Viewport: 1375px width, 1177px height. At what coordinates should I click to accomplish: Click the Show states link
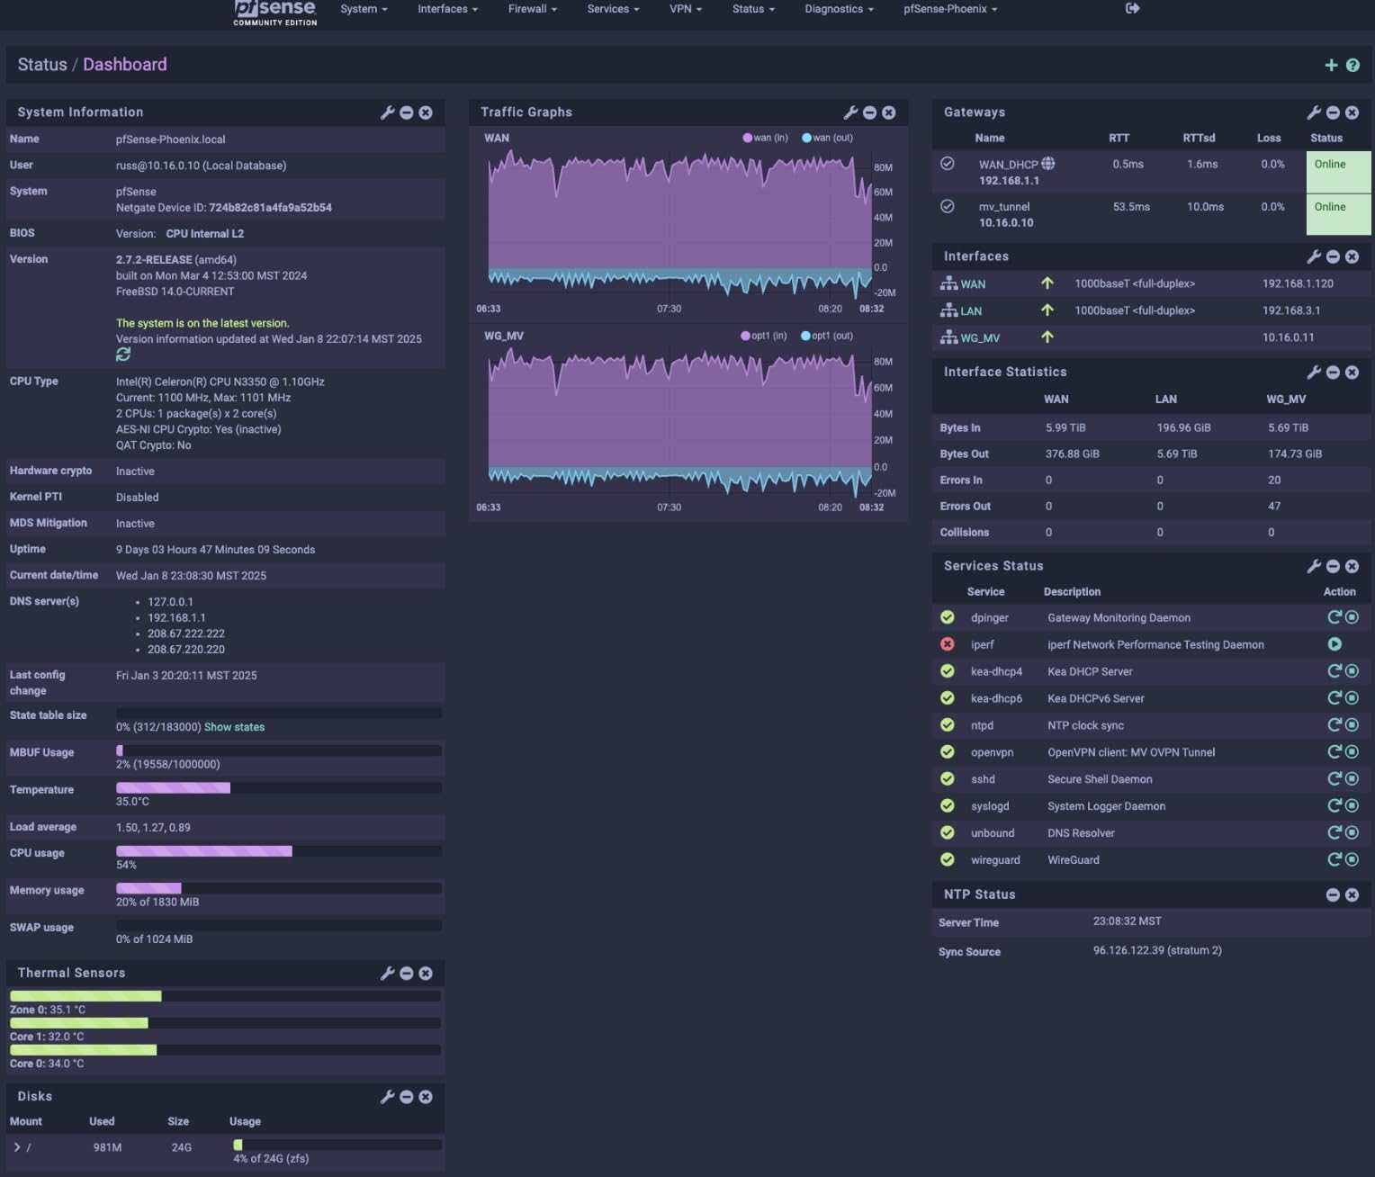tap(234, 727)
